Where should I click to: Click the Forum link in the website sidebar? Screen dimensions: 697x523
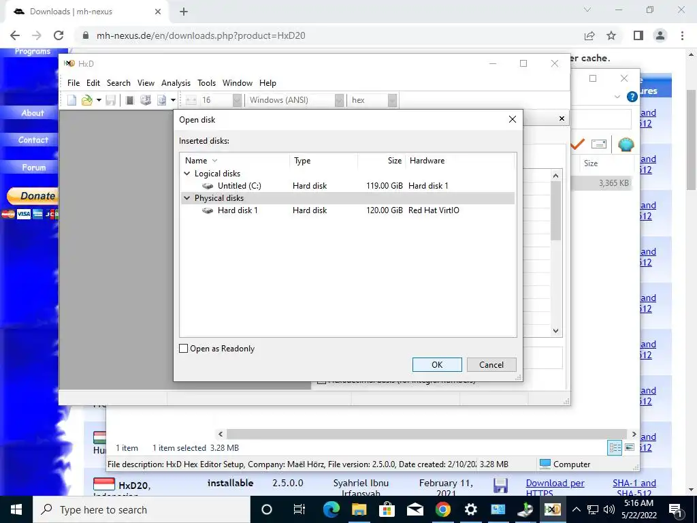[33, 168]
